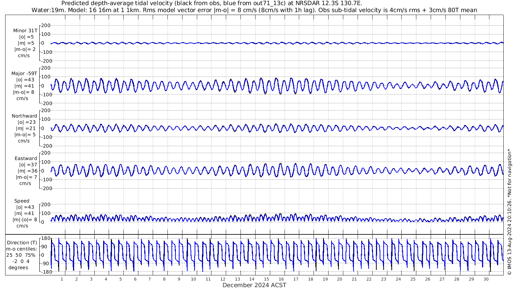This screenshot has width=514, height=293.
Task: Select '|m| =21' in the Northward panel
Action: [26, 128]
